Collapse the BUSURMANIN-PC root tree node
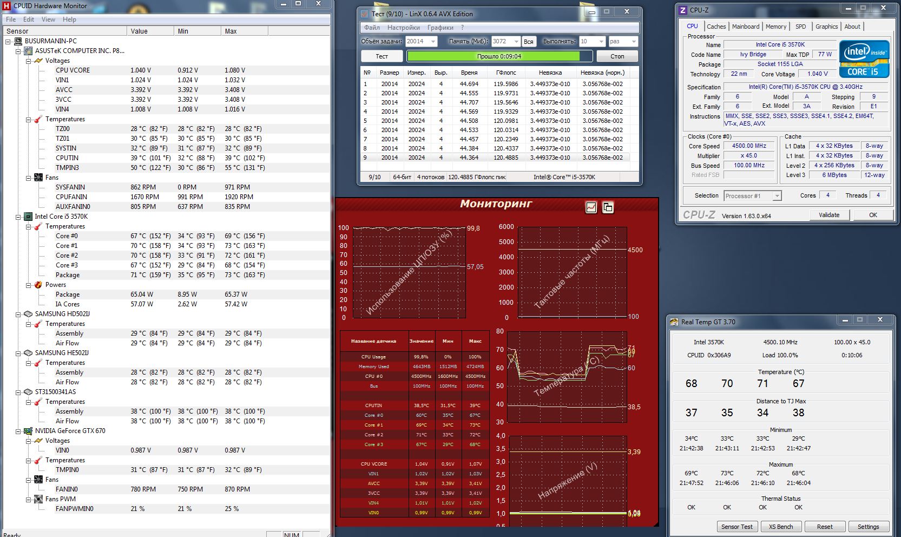The height and width of the screenshot is (537, 901). coord(8,41)
